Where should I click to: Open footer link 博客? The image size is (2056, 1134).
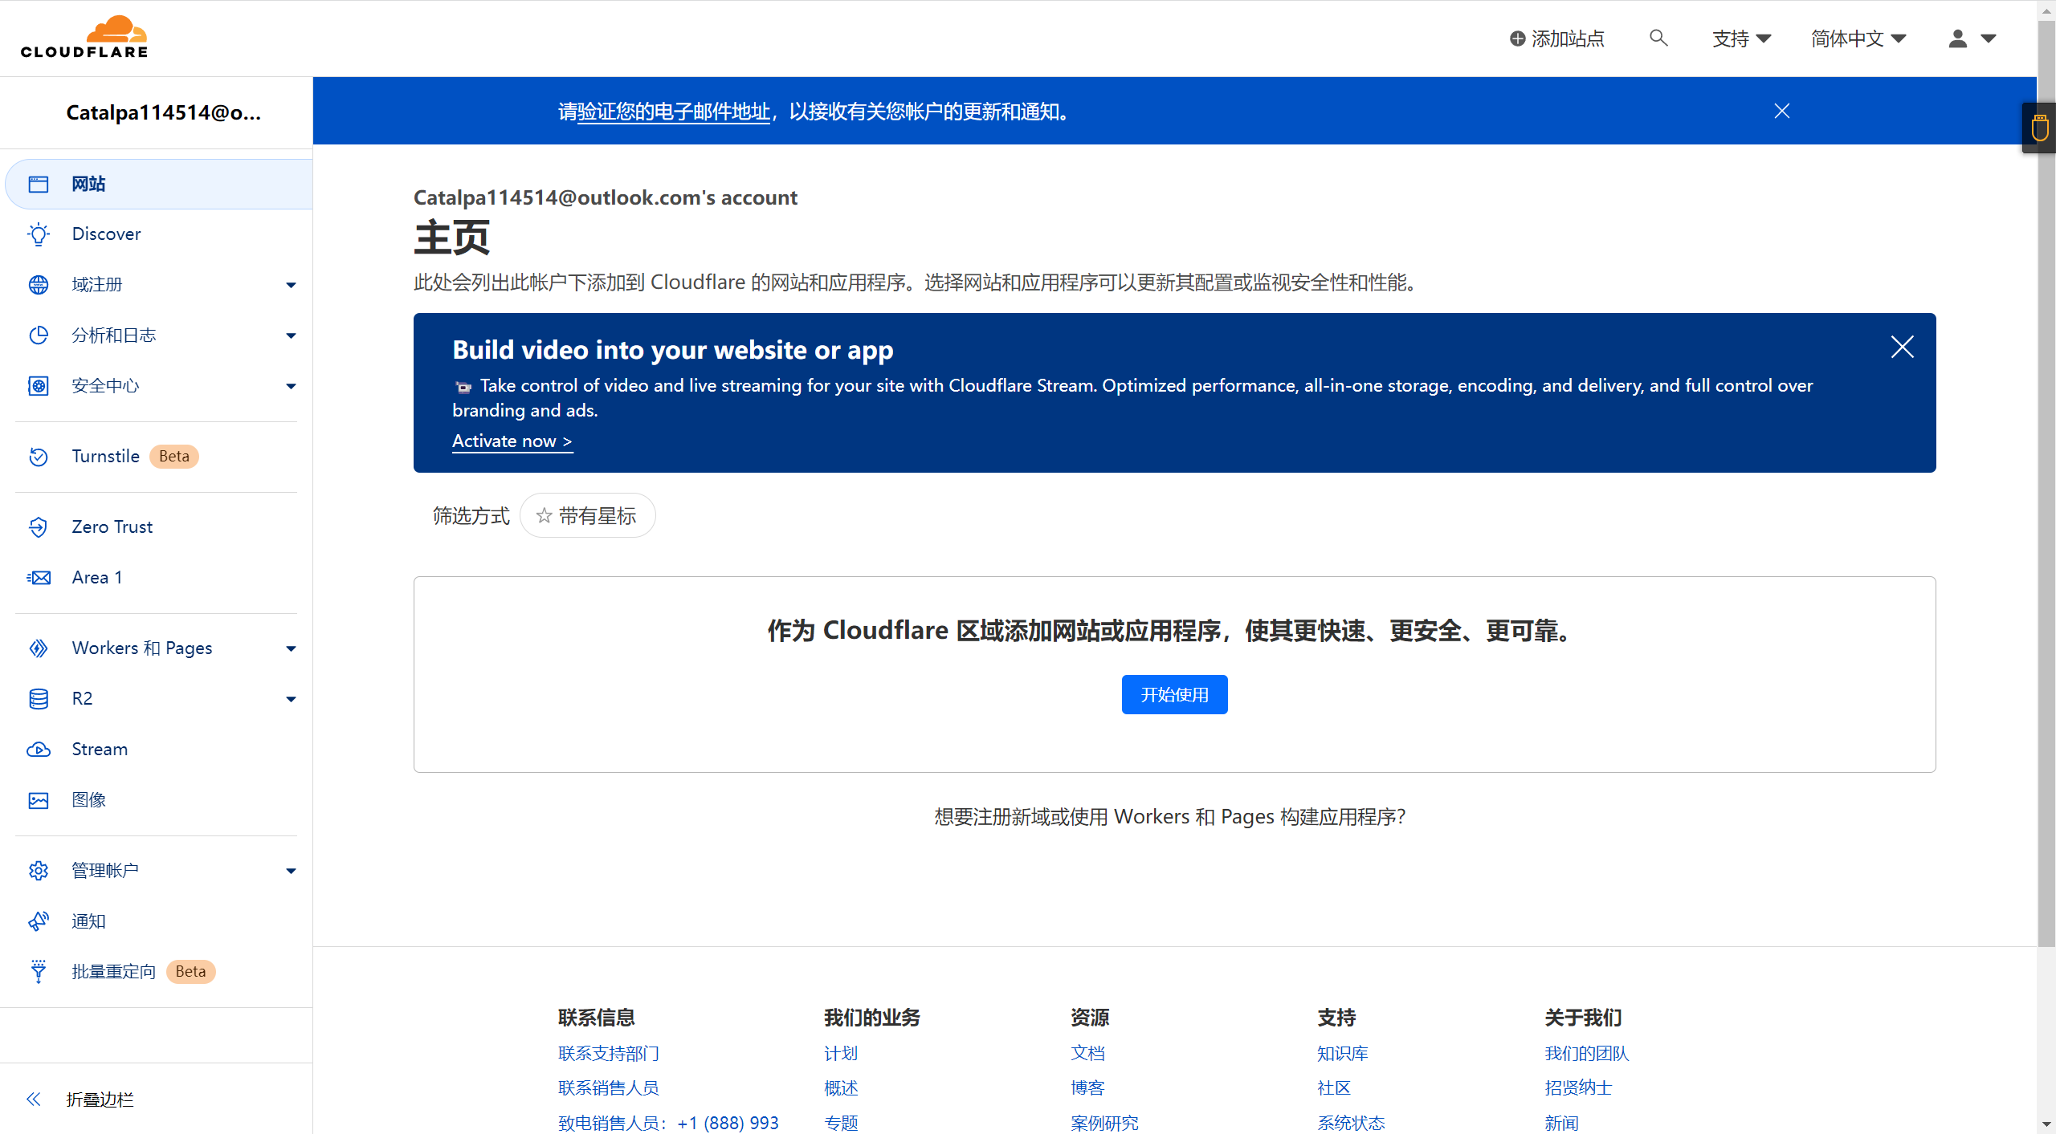pyautogui.click(x=1087, y=1087)
